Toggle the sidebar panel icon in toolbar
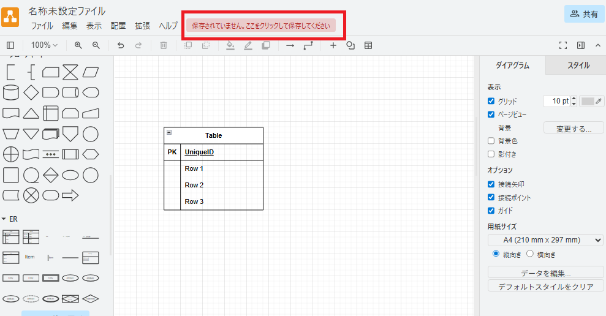 pyautogui.click(x=10, y=45)
